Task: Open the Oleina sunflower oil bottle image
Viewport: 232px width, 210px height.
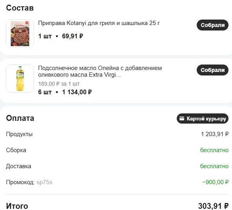Action: (x=20, y=79)
